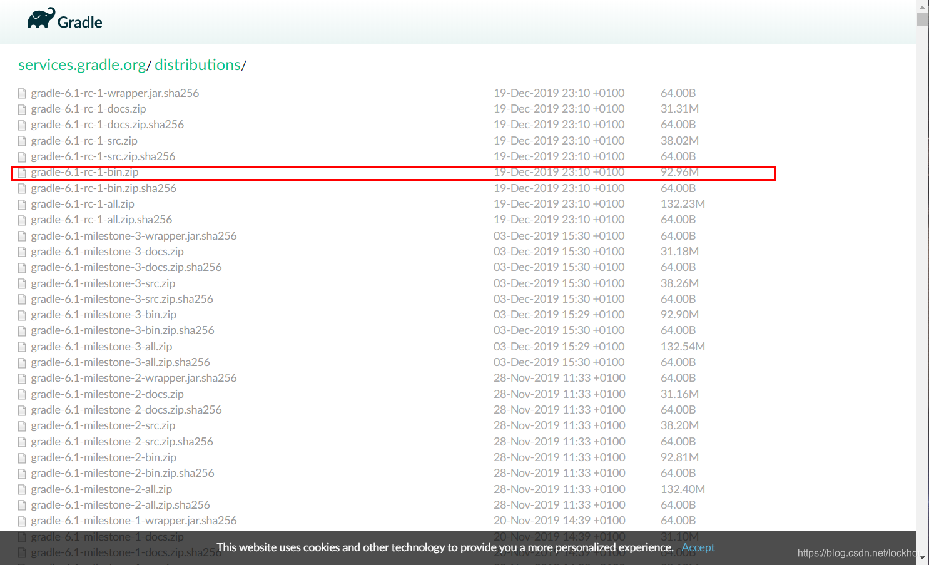929x565 pixels.
Task: Download gradle-6.1-rc-1-src.zip
Action: pyautogui.click(x=84, y=141)
